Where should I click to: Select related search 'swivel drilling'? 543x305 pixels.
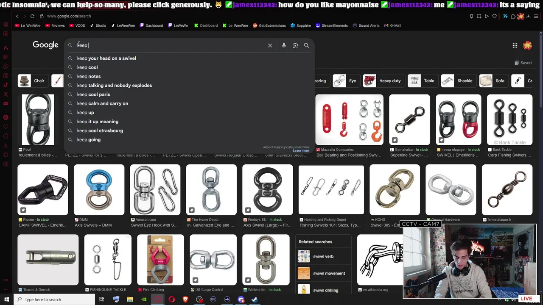[324, 290]
